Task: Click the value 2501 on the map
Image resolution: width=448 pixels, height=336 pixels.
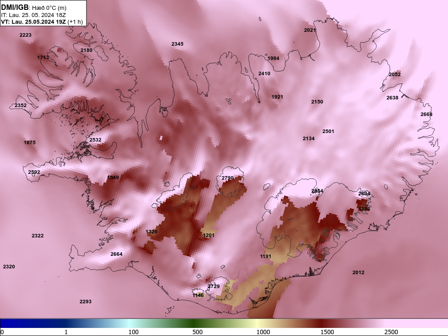Action: (x=328, y=131)
